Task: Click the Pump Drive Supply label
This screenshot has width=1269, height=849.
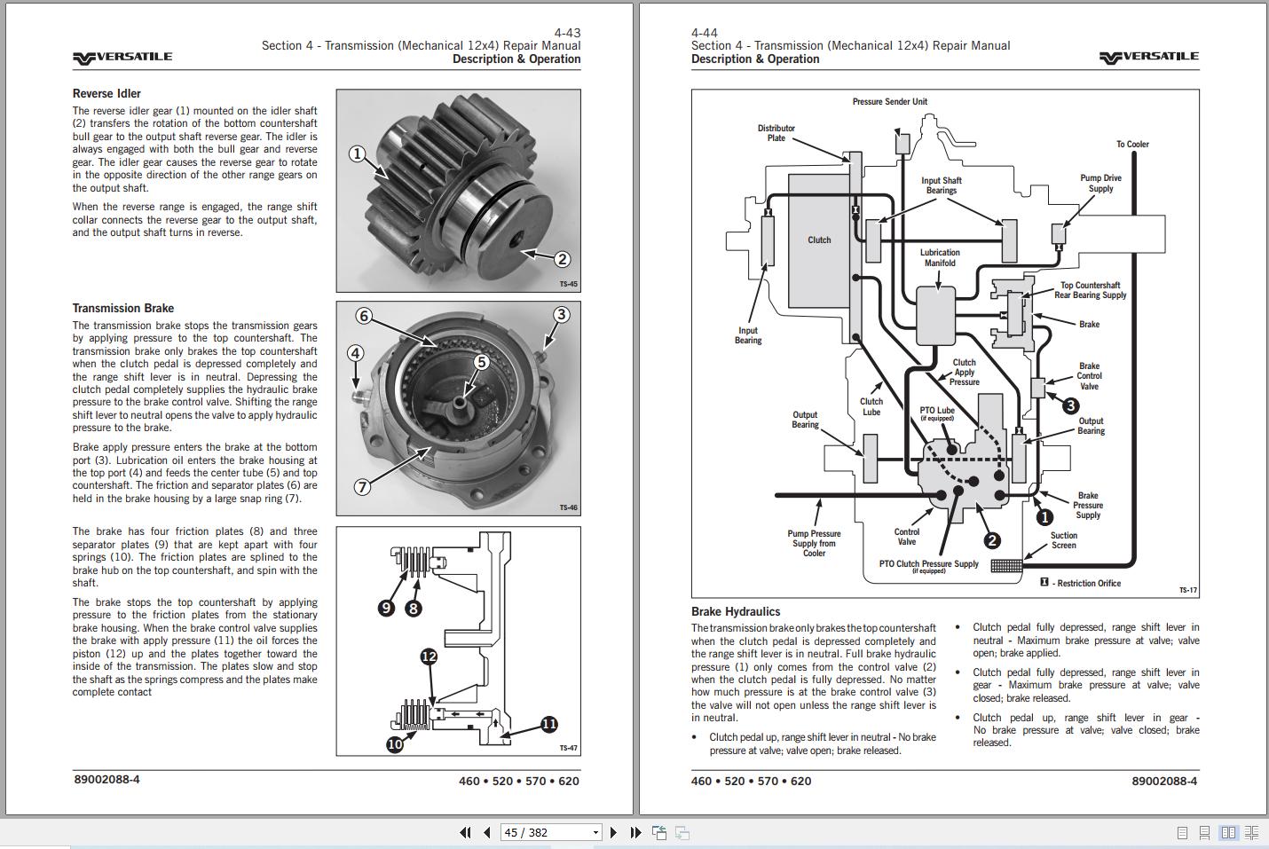Action: pyautogui.click(x=1100, y=183)
